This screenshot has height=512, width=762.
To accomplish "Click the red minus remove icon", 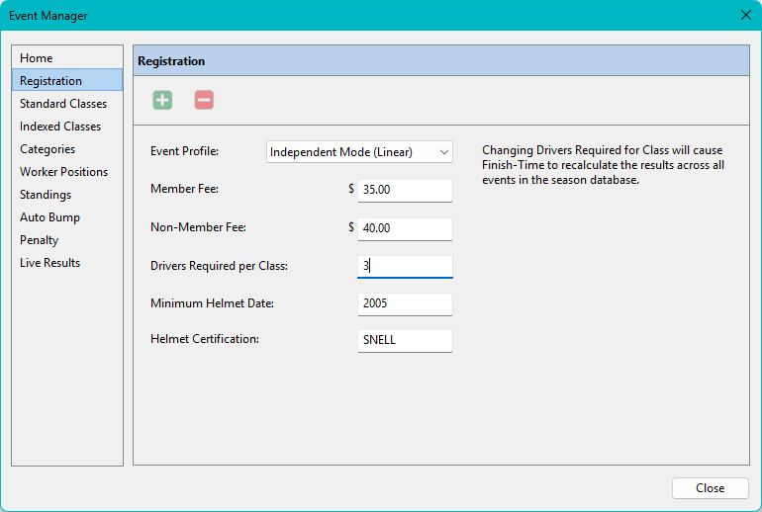I will point(204,100).
